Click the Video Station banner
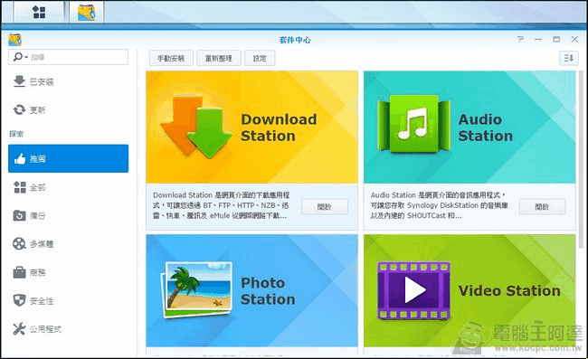 pyautogui.click(x=469, y=290)
